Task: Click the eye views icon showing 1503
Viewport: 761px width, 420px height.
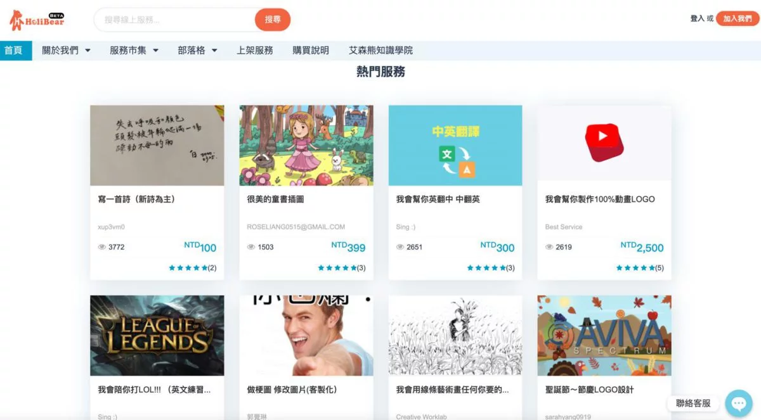Action: (x=250, y=247)
